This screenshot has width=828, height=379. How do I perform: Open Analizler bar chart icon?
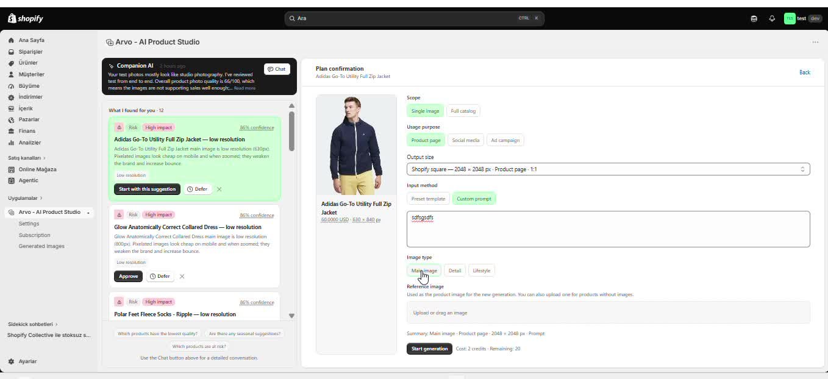[11, 143]
